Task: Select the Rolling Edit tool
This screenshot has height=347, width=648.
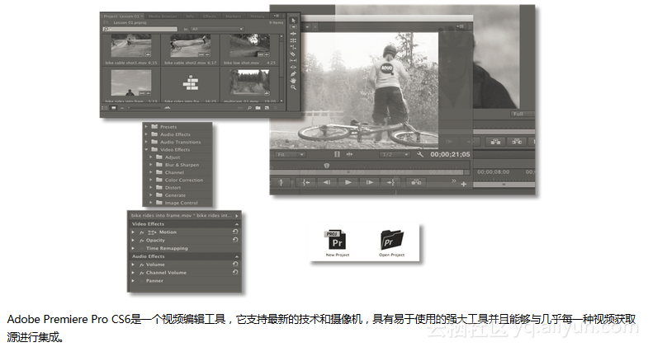Action: pyautogui.click(x=293, y=40)
